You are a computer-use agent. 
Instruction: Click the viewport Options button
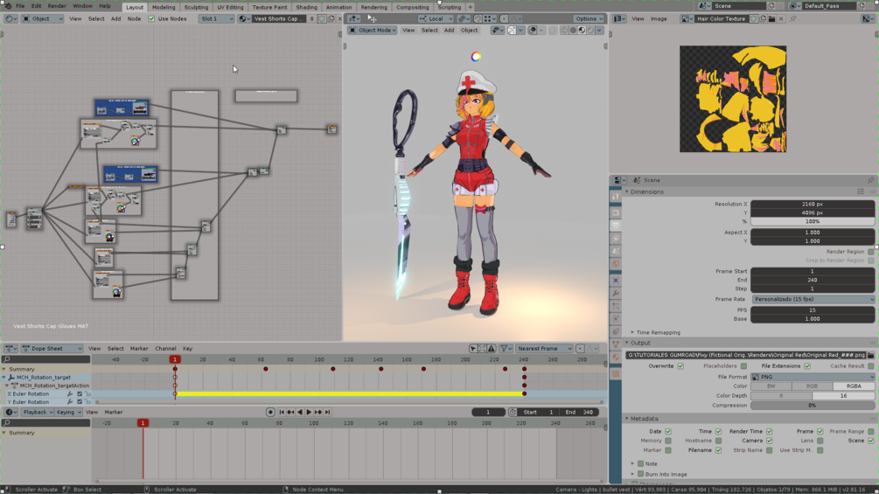[x=589, y=18]
